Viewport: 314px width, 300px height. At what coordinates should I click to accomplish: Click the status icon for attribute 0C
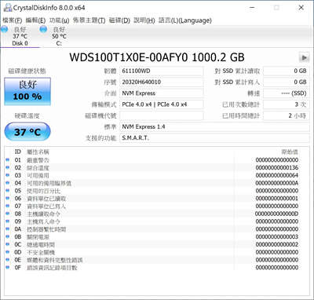tap(8, 244)
